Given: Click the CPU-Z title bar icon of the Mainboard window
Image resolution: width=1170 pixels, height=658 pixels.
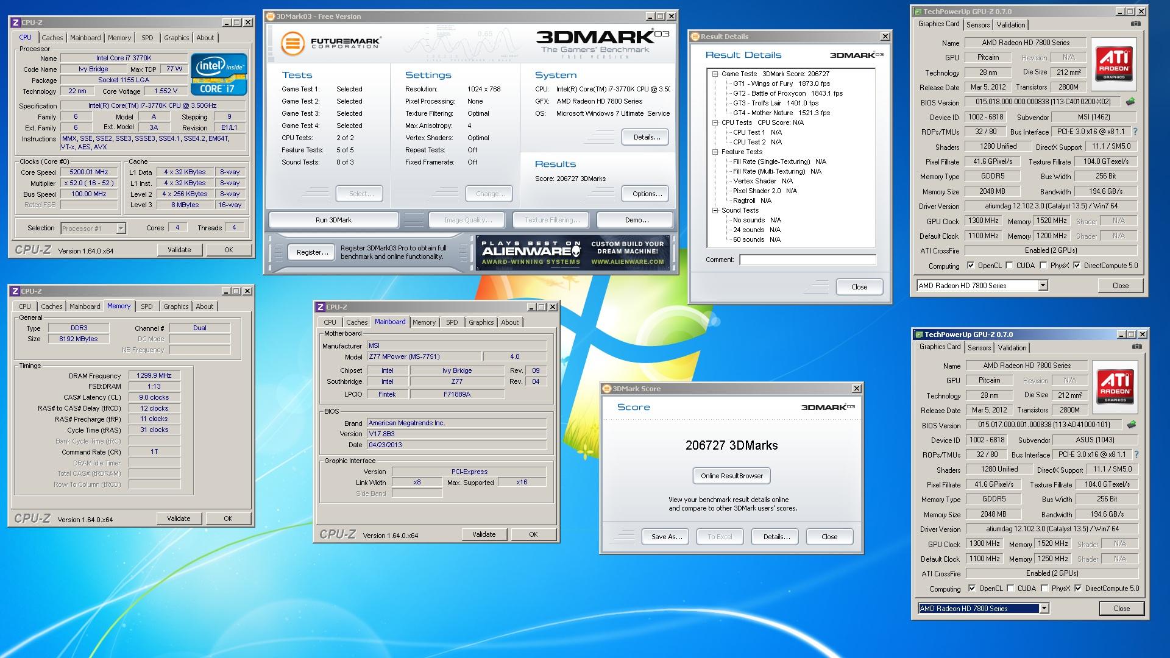Looking at the screenshot, I should click(x=321, y=307).
